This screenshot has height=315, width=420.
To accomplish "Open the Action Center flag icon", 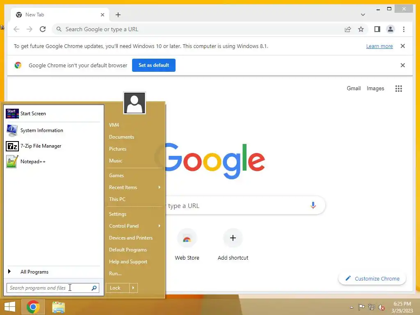I will (361, 307).
